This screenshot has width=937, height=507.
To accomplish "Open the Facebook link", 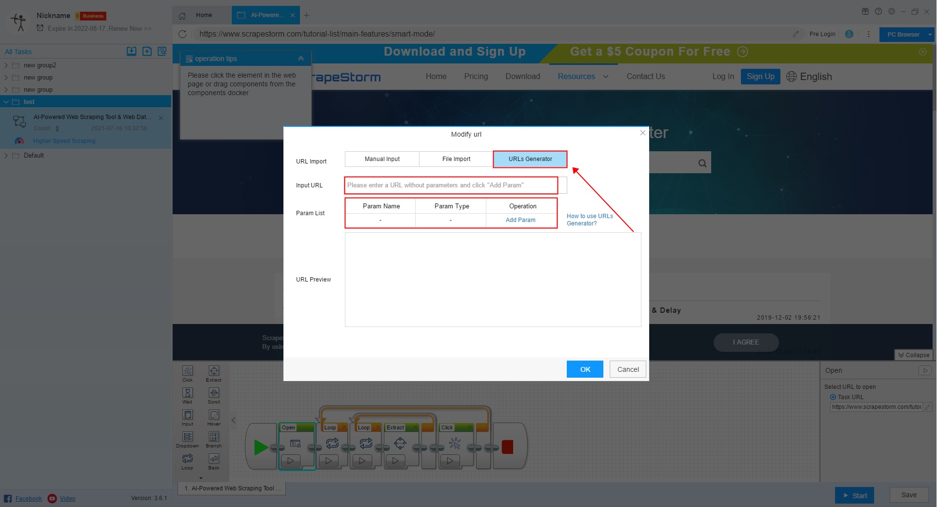I will 28,498.
